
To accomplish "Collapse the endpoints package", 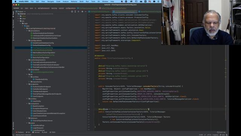I will pyautogui.click(x=27, y=84).
